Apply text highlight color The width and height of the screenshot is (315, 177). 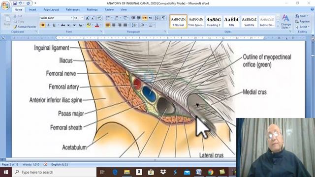coord(89,25)
